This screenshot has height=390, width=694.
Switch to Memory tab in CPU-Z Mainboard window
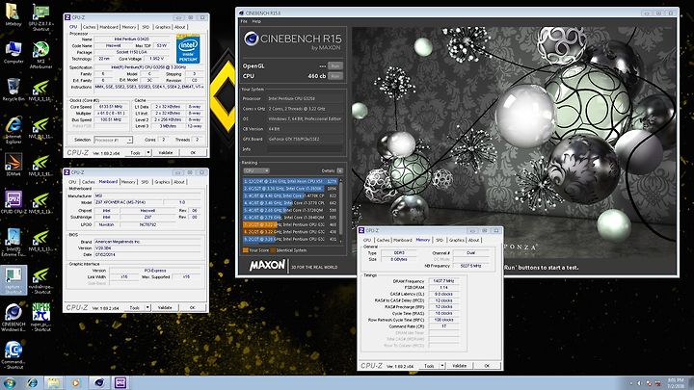click(128, 182)
